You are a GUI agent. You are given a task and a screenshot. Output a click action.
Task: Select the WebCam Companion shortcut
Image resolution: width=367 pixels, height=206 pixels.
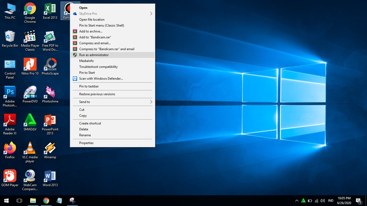tap(30, 180)
